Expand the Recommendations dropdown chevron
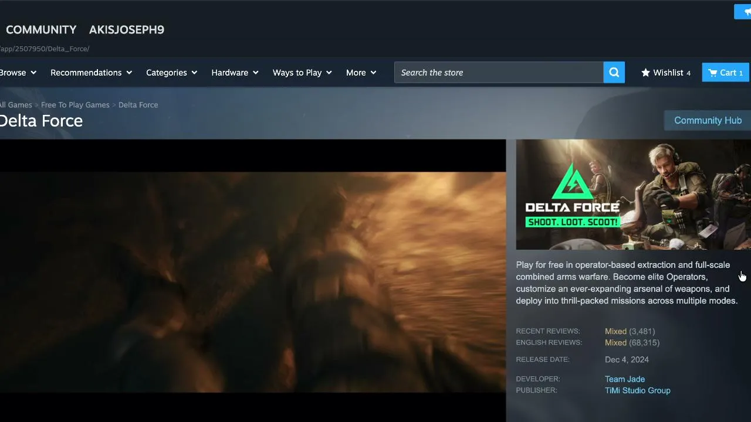This screenshot has width=751, height=422. 129,73
